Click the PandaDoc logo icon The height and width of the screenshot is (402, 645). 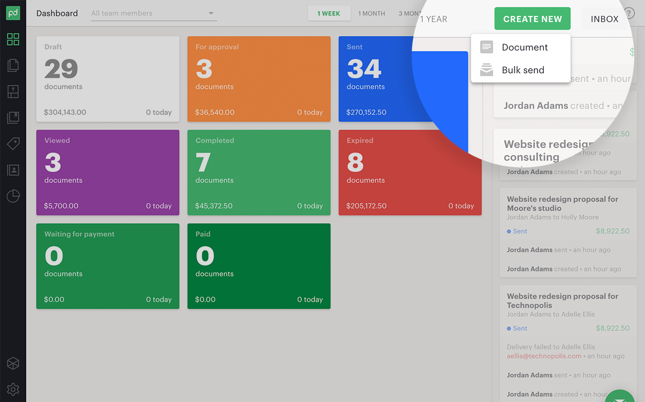pos(13,13)
